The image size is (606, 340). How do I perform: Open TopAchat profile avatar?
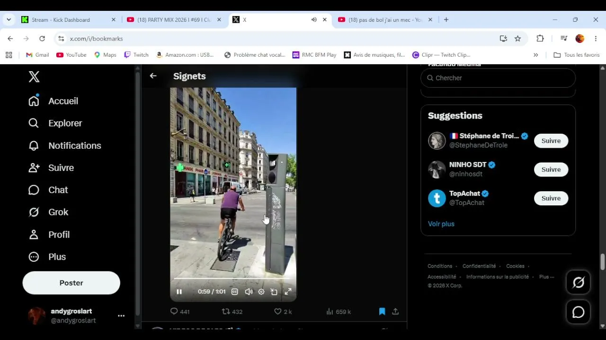click(437, 198)
